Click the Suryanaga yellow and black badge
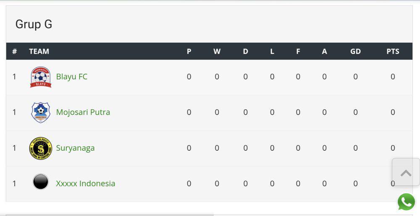 (41, 148)
